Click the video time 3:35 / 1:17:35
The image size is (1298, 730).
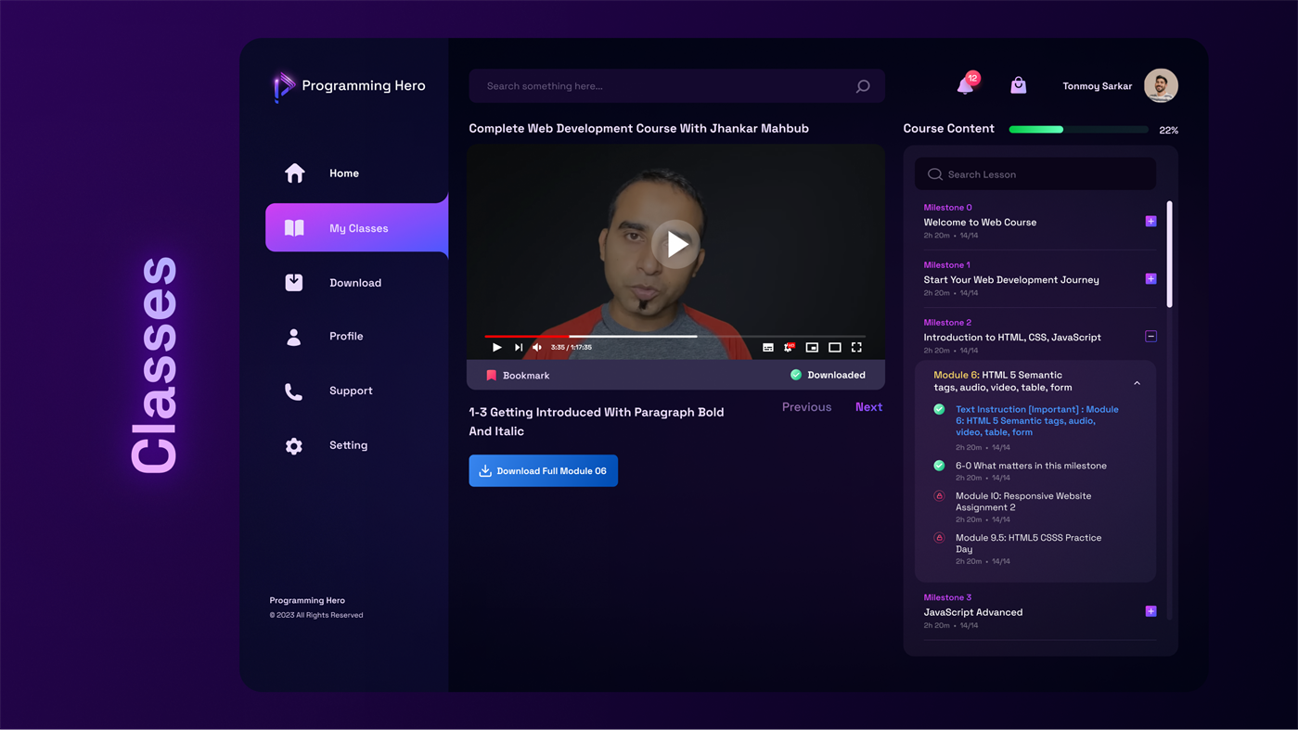pos(572,348)
